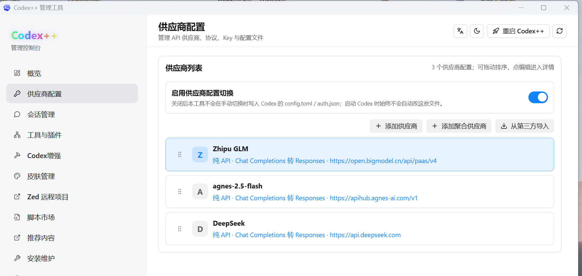Screen dimensions: 582x276
Task: Click the external link icon beside 推荐内容
Action: pyautogui.click(x=17, y=238)
